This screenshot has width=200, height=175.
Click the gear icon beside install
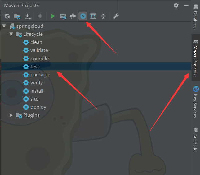point(26,91)
